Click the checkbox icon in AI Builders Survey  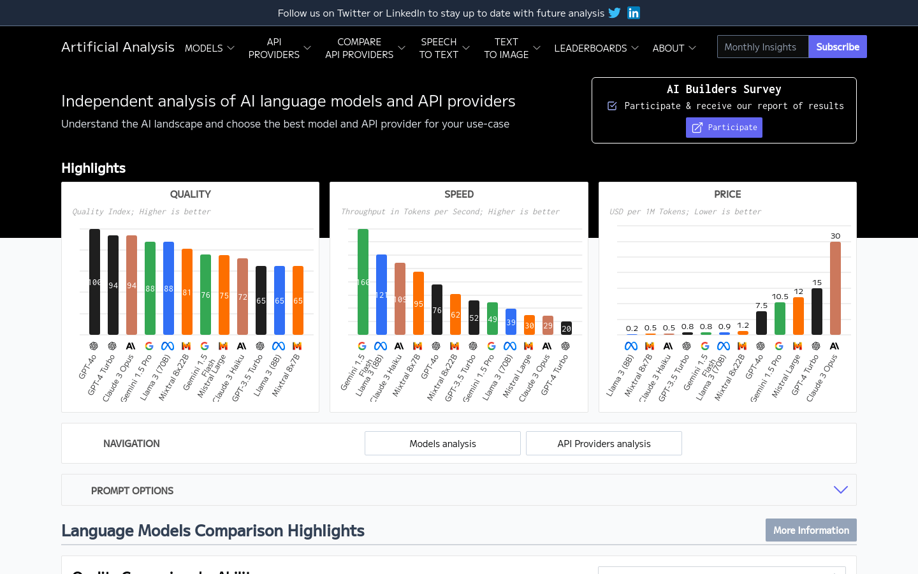click(612, 106)
